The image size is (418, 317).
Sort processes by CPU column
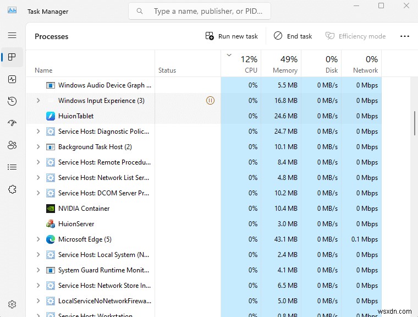241,64
